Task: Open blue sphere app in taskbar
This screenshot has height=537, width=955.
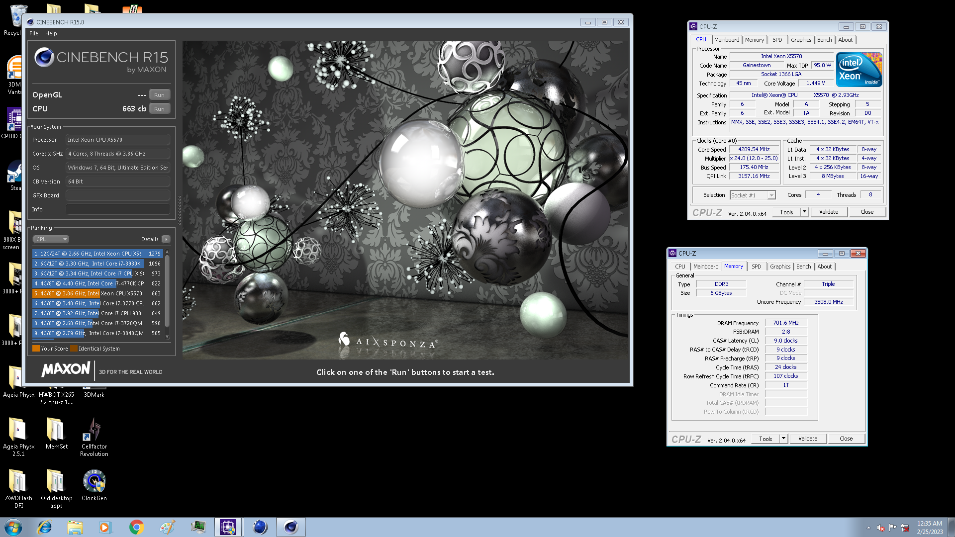Action: pyautogui.click(x=260, y=527)
